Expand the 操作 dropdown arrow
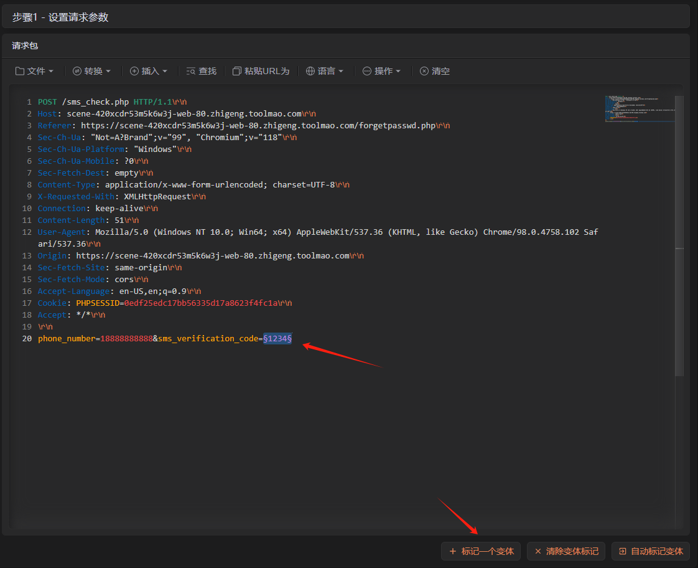 point(398,71)
